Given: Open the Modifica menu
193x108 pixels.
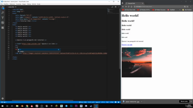Looking at the screenshot, I should [6, 4].
